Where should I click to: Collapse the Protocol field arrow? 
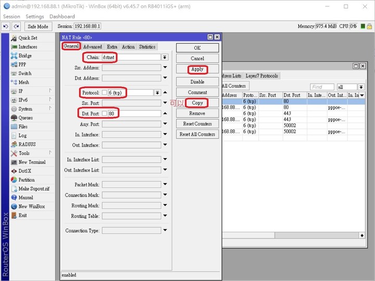(x=165, y=92)
